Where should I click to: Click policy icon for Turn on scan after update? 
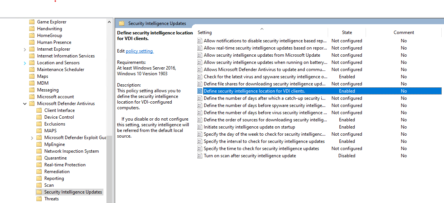point(200,155)
